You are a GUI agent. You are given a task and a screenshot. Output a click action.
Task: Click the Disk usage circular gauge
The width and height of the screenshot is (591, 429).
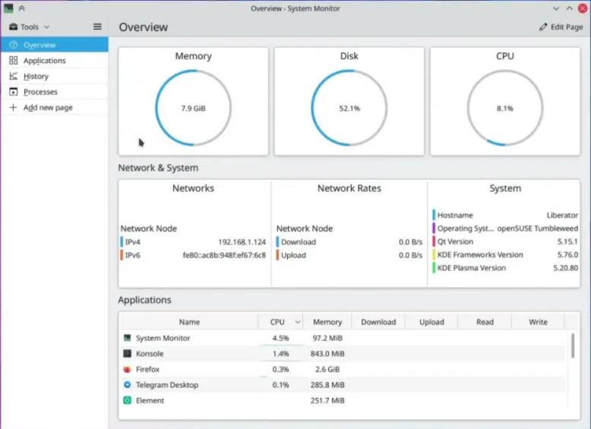(349, 108)
